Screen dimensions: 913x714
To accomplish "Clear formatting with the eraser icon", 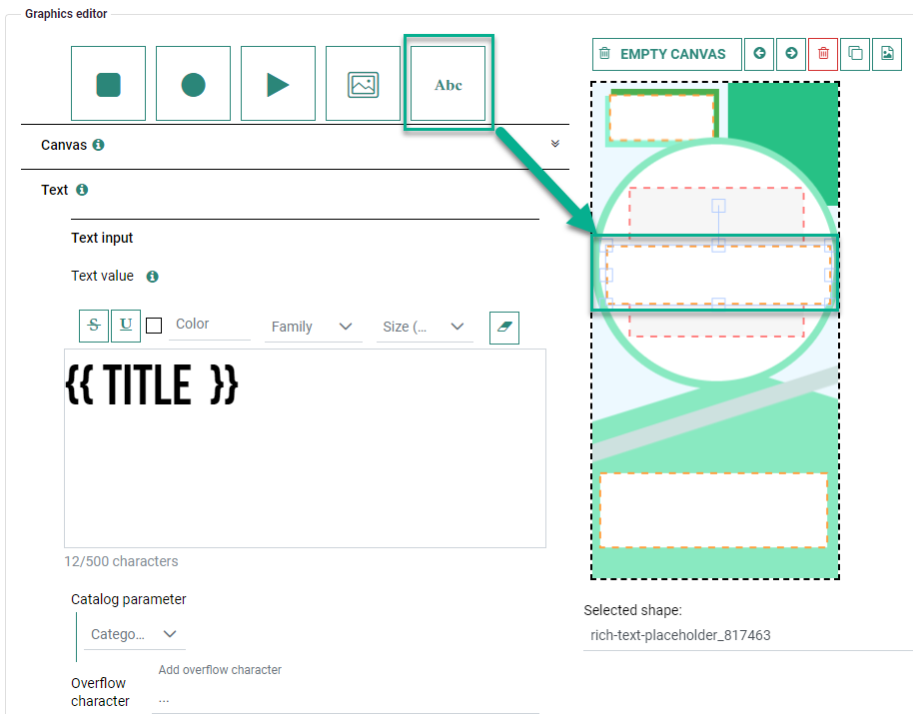I will click(x=504, y=328).
